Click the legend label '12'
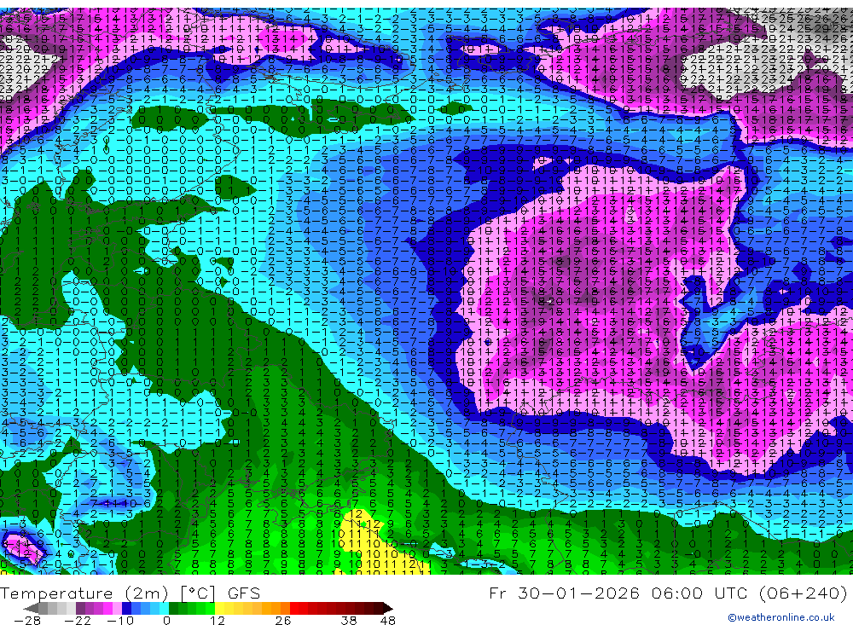Viewport: 853px width, 625px height. point(217,621)
